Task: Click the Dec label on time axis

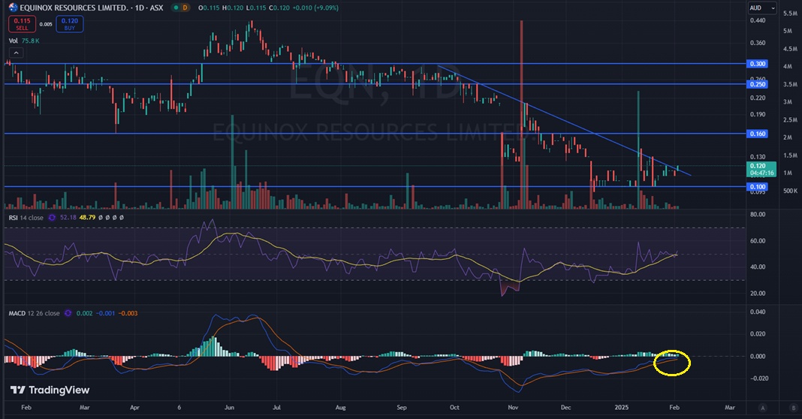Action: (x=565, y=408)
